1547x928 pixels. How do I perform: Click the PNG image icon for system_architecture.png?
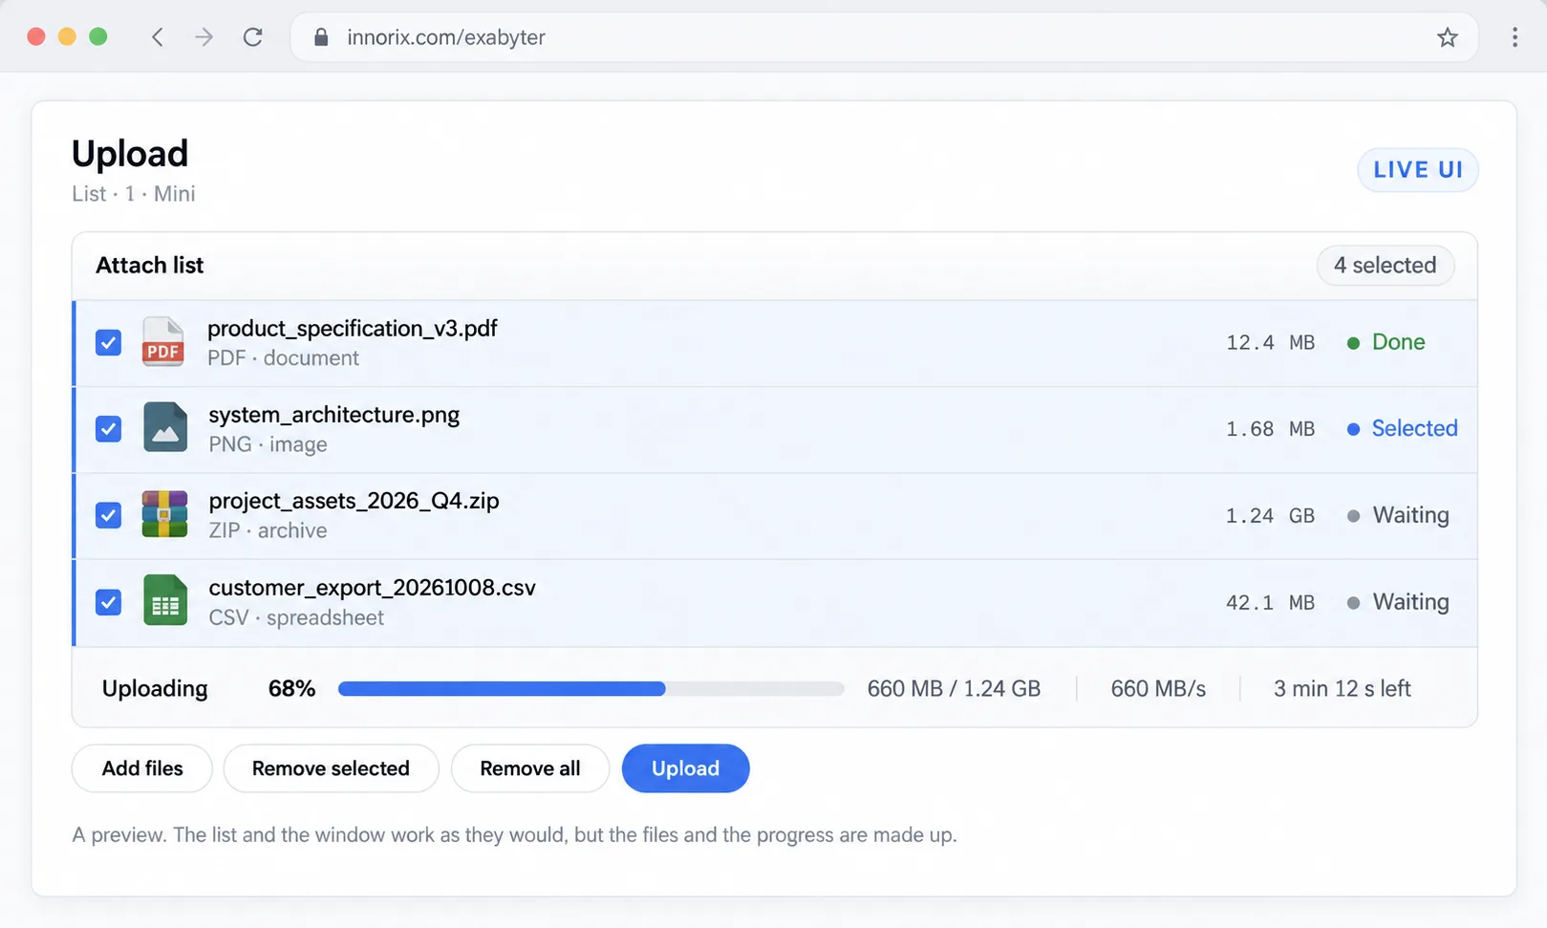pos(165,427)
